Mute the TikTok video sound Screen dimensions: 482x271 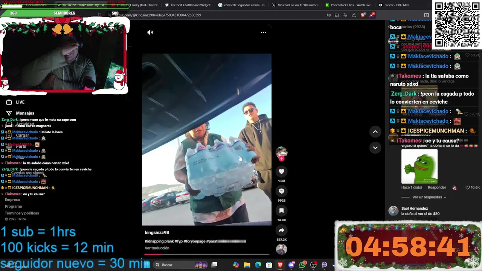pos(150,32)
